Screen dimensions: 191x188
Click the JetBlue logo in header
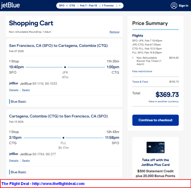coord(11,6)
